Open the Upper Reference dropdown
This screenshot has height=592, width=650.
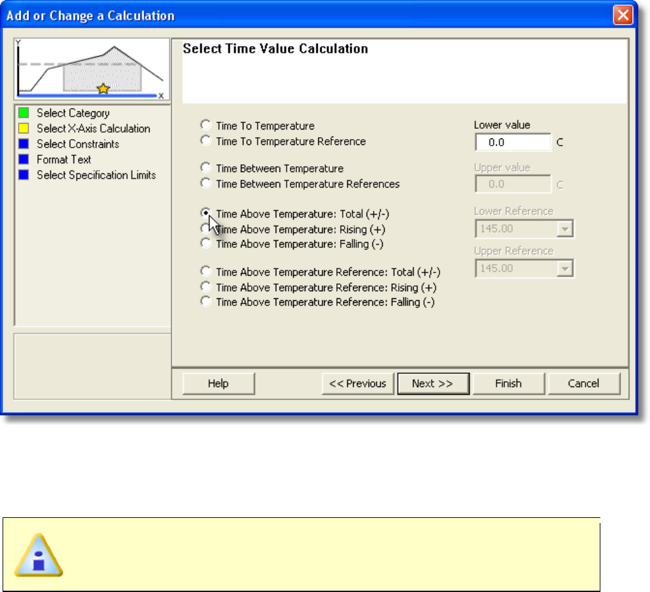point(565,269)
